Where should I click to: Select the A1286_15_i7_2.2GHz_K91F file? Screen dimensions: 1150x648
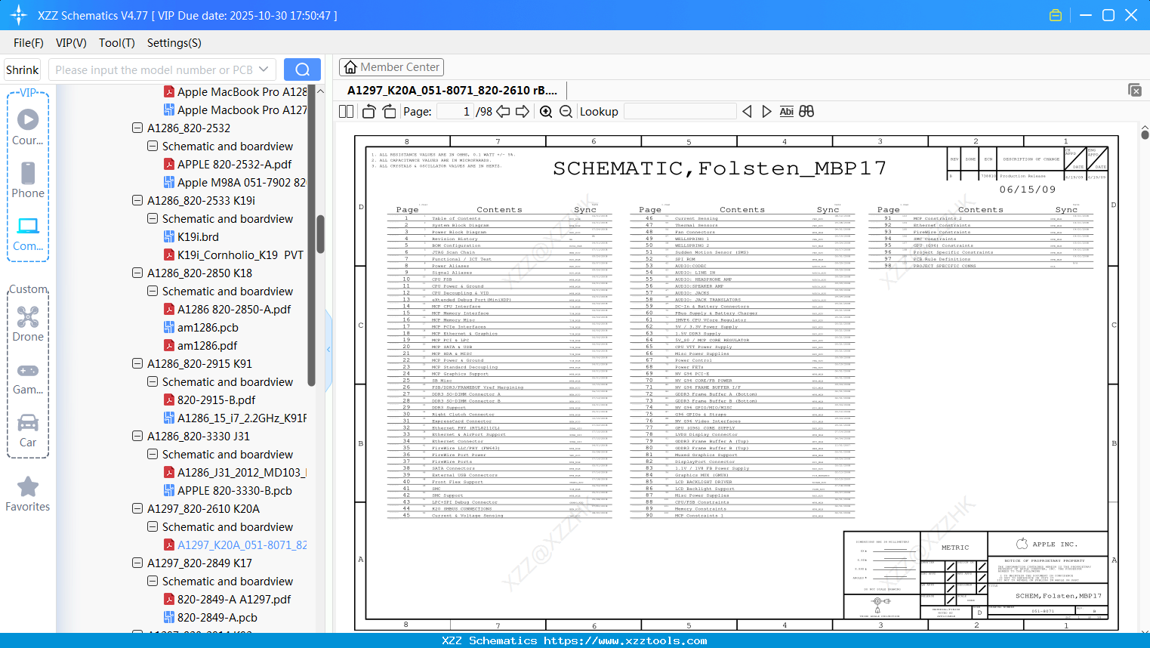click(235, 418)
